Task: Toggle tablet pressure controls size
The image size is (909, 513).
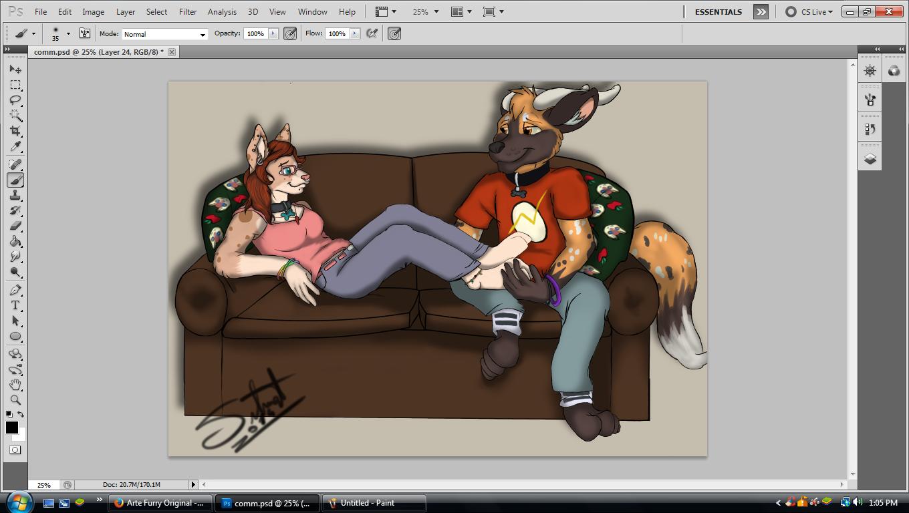Action: click(x=394, y=33)
